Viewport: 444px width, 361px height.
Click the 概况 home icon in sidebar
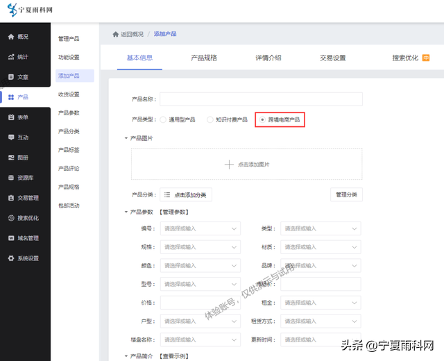11,37
